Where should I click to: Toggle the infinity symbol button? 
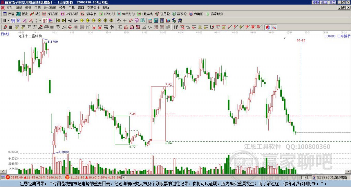pos(274,27)
